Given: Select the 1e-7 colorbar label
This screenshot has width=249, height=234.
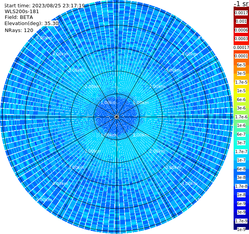Looking at the screenshot, I should (x=241, y=160).
